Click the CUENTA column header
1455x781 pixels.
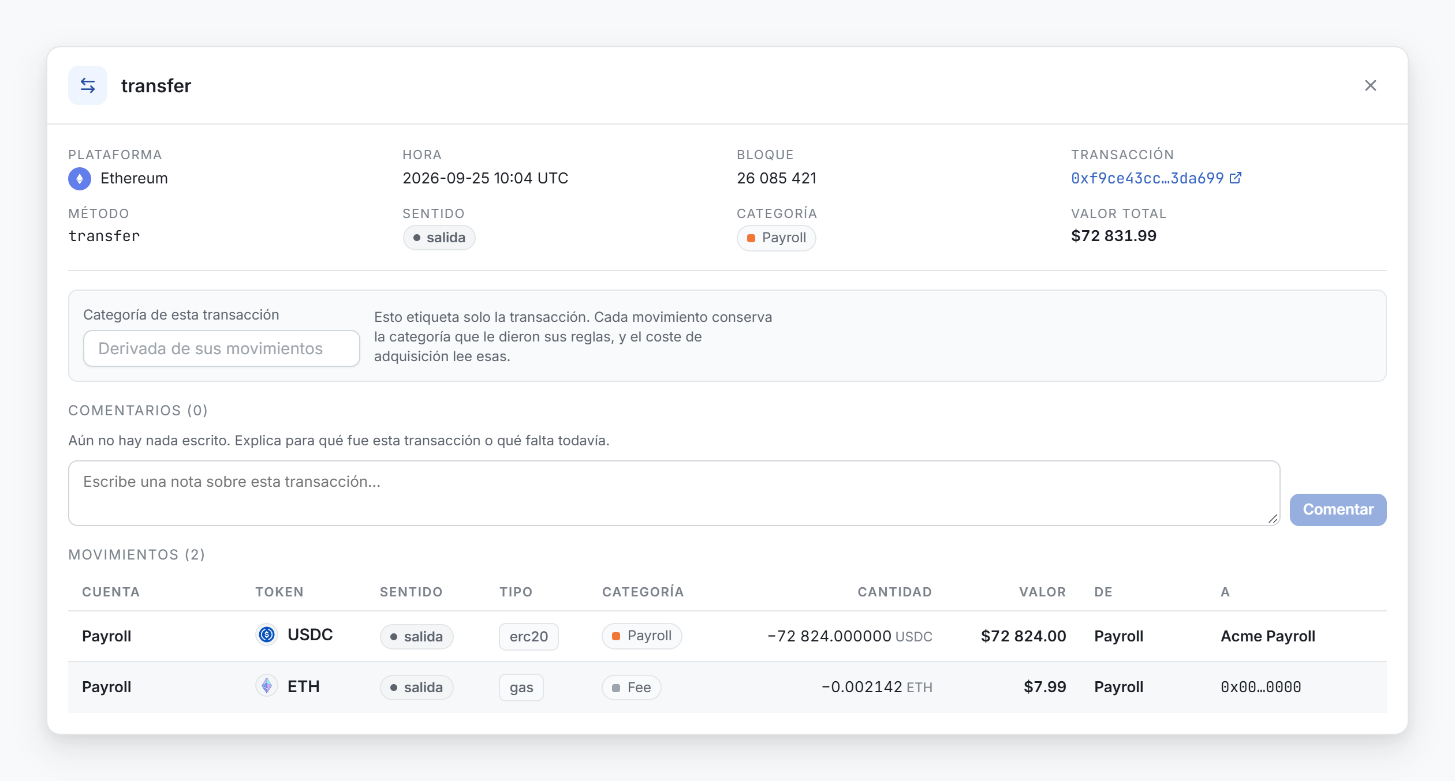click(x=111, y=592)
